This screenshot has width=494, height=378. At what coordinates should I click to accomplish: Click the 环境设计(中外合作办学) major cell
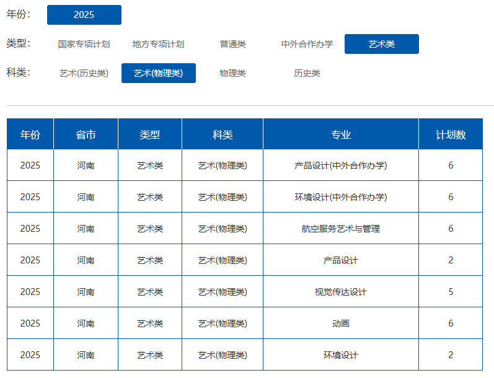click(x=341, y=197)
